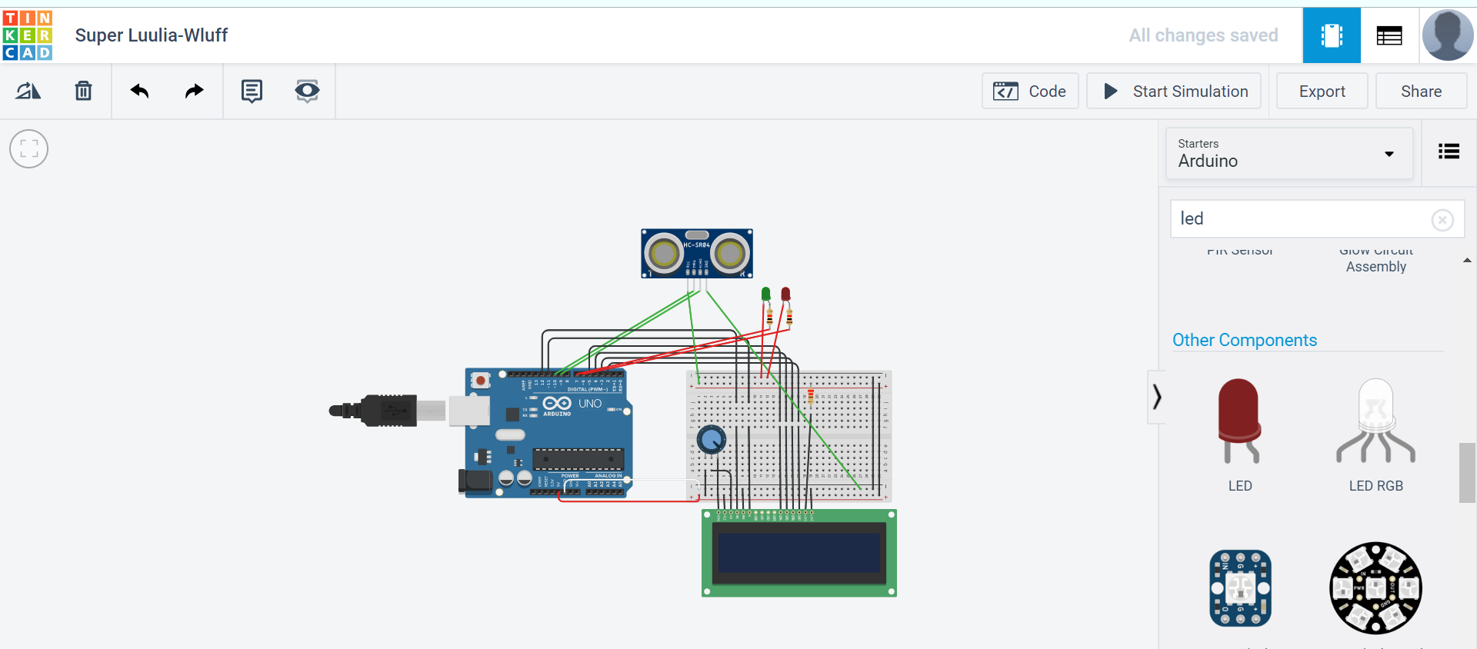Switch to circuit view
The height and width of the screenshot is (649, 1477).
(x=1332, y=35)
